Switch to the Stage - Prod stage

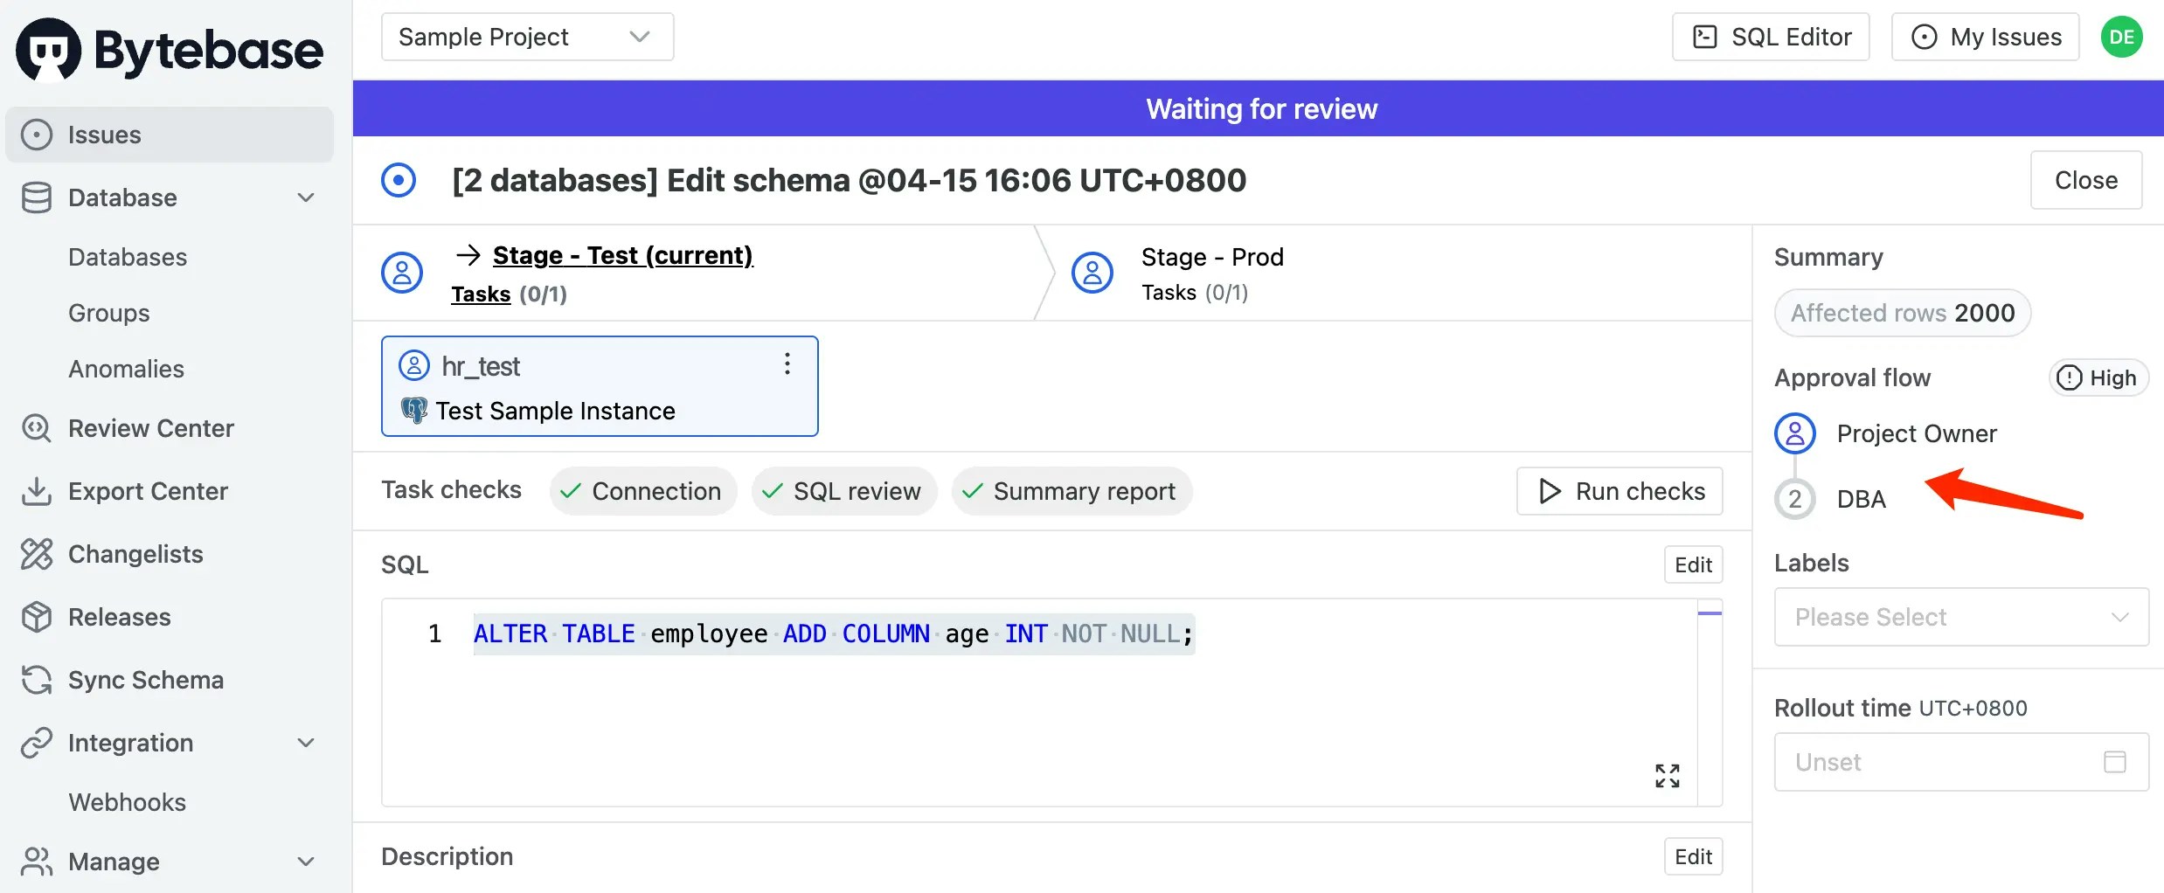(1211, 257)
